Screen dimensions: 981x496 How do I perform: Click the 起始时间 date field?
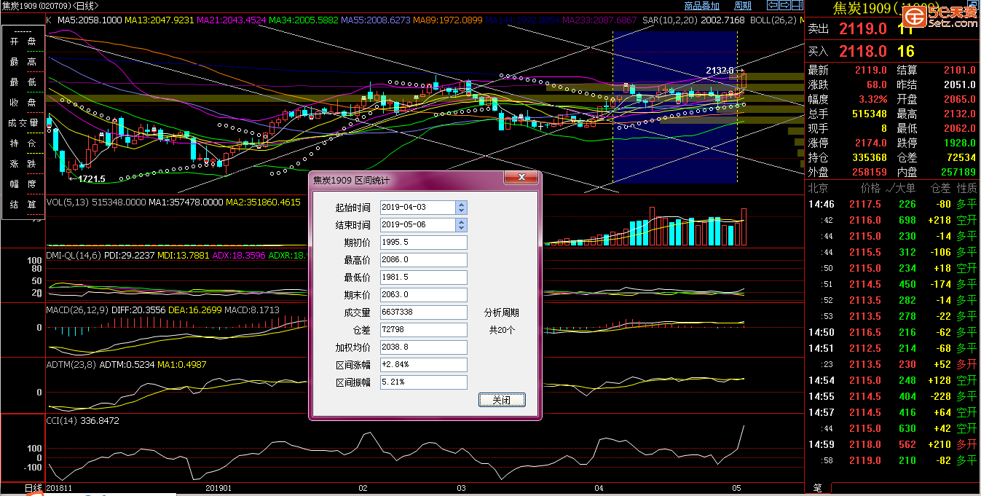(418, 208)
